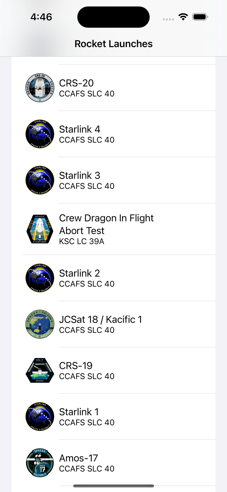
Task: Select the Starlink 3 launch name
Action: 80,176
